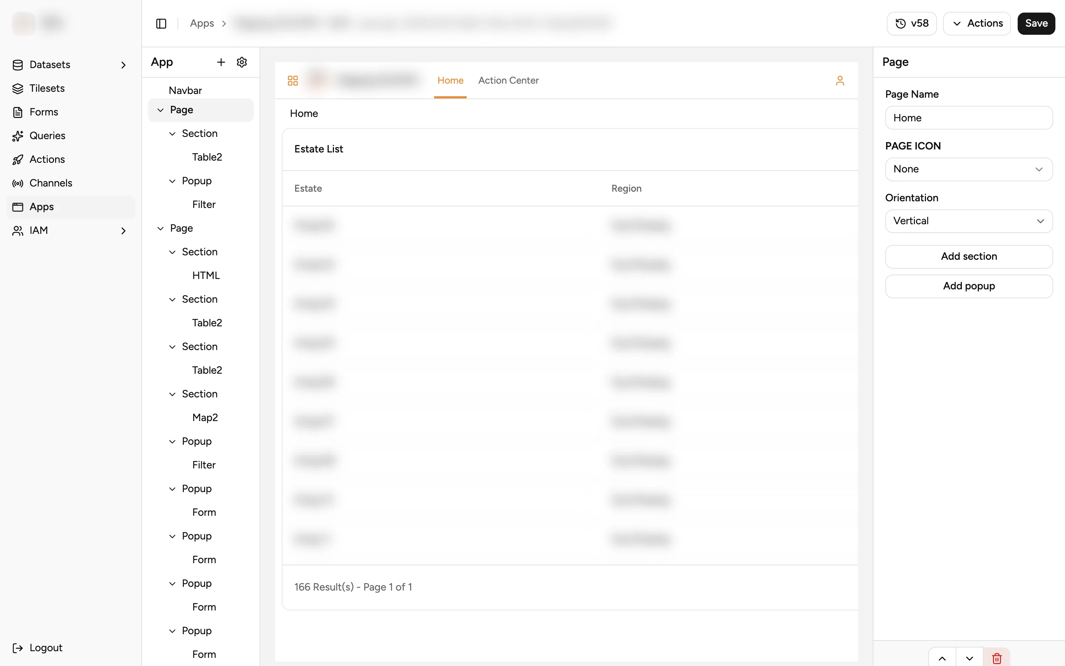Go to Apps breadcrumb link
The width and height of the screenshot is (1065, 666).
tap(202, 23)
